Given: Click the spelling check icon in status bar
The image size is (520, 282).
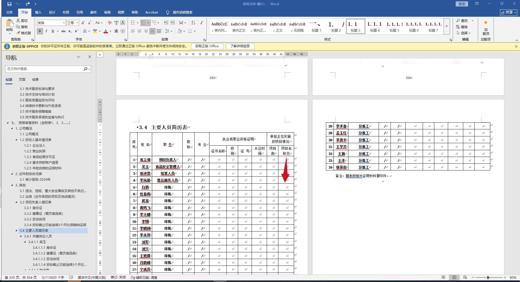Looking at the screenshot, I should coord(71,277).
